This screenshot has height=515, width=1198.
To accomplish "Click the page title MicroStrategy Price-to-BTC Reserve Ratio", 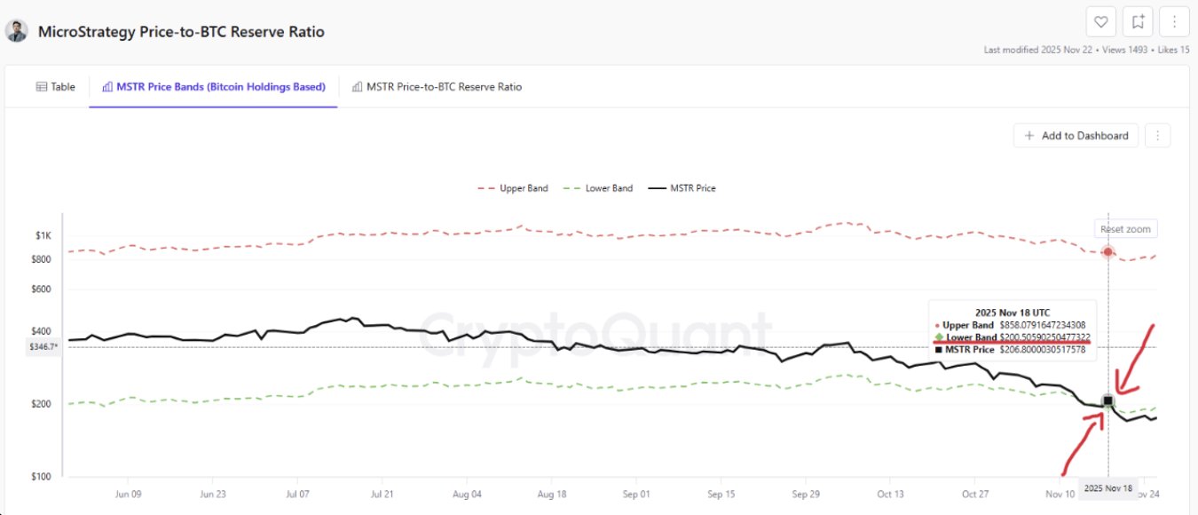I will click(x=181, y=32).
